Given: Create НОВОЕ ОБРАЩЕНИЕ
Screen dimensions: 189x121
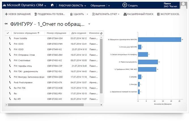Looking at the screenshot, I should [x=18, y=14].
